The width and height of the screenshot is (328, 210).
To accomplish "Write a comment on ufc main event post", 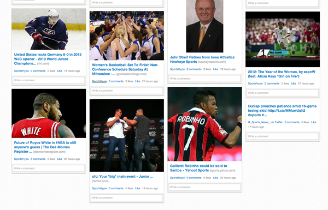I will point(127,197).
